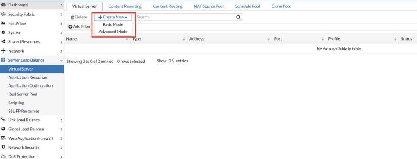The image size is (417, 159).
Task: Click the Security Fabric icon
Action: [3, 14]
